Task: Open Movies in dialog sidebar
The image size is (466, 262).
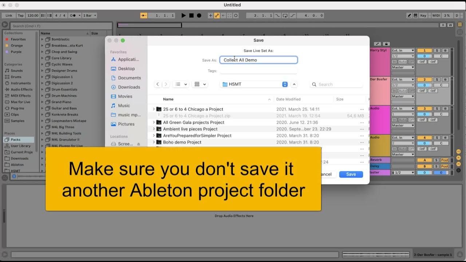Action: (x=125, y=96)
